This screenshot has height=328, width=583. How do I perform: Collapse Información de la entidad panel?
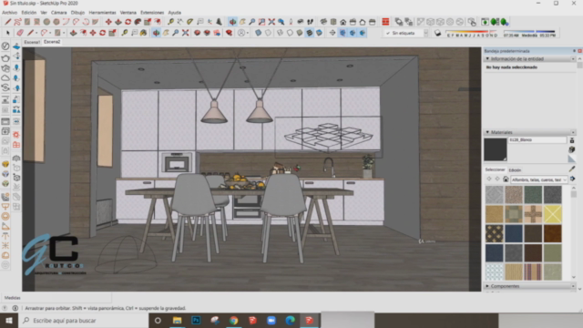point(487,58)
